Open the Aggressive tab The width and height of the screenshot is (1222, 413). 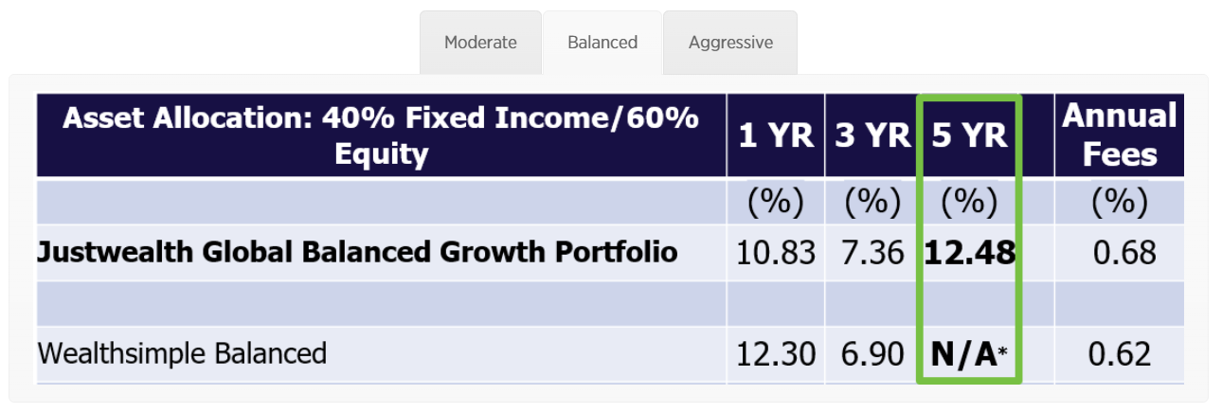[x=730, y=43]
